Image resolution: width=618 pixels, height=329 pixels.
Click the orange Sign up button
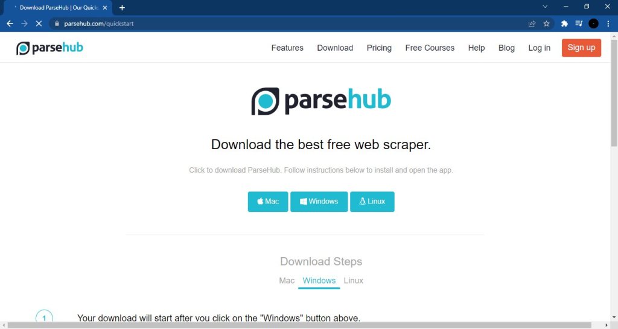click(x=581, y=48)
